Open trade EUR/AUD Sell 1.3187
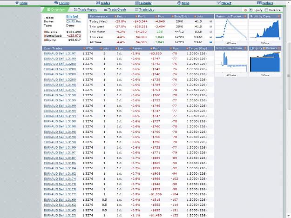Image resolution: width=291 pixels, height=218 pixels. pyautogui.click(x=60, y=158)
